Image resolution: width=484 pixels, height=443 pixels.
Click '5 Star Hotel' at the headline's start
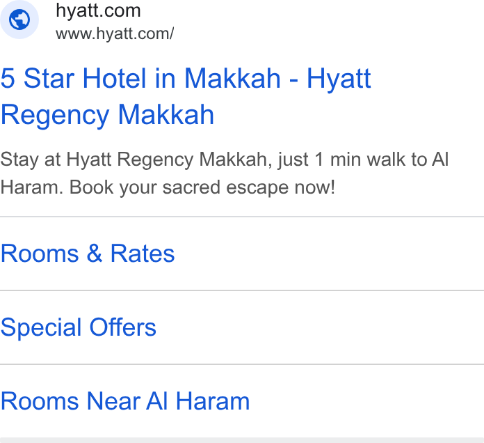coord(73,79)
